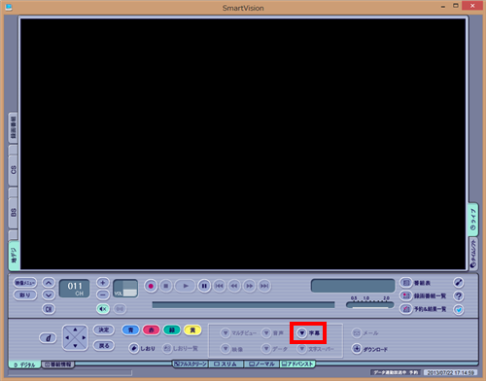Click the question mark help icon

pos(459,295)
